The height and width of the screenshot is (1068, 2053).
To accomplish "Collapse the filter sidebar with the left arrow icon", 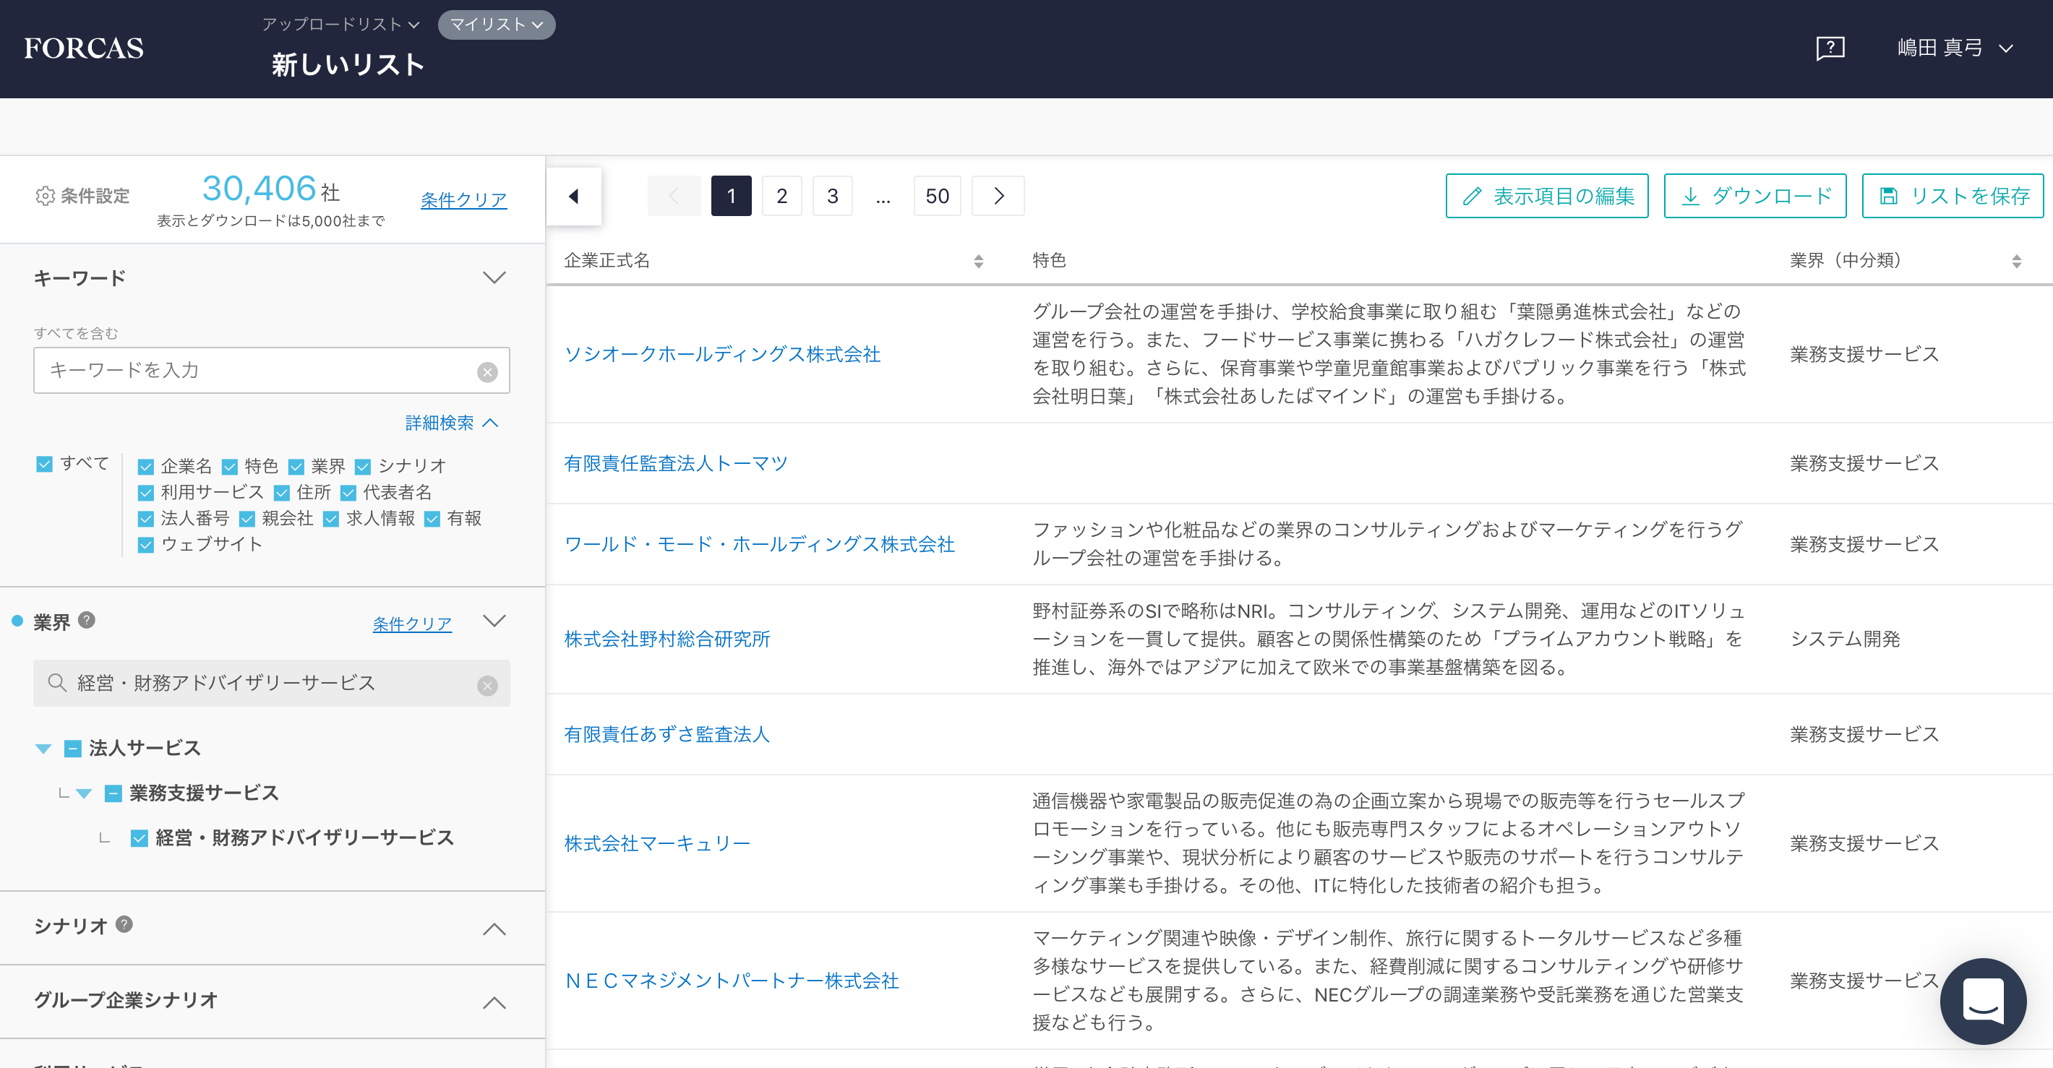I will tap(573, 195).
